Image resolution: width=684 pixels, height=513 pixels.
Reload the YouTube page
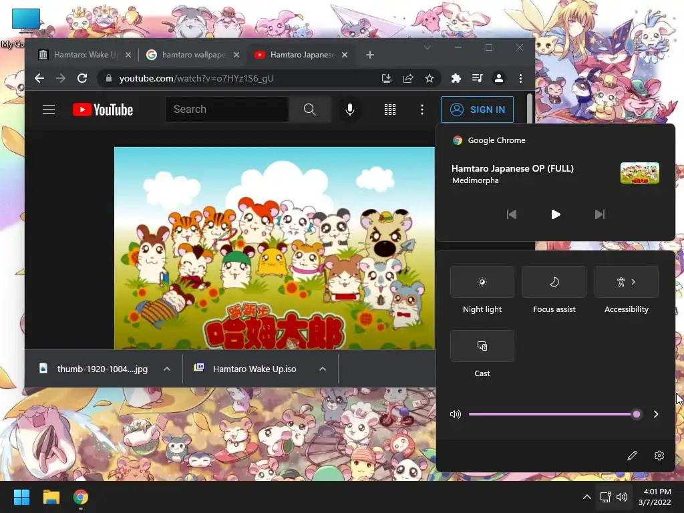82,78
